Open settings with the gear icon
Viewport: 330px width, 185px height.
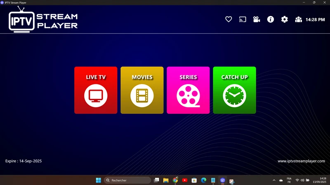(284, 19)
